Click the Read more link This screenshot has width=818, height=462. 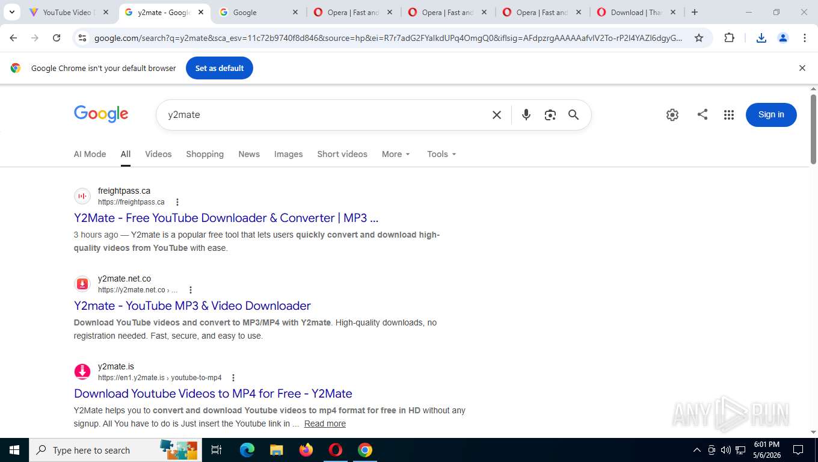(325, 423)
